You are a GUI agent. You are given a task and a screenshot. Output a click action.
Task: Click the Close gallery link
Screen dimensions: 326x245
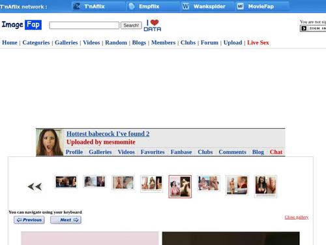(297, 217)
